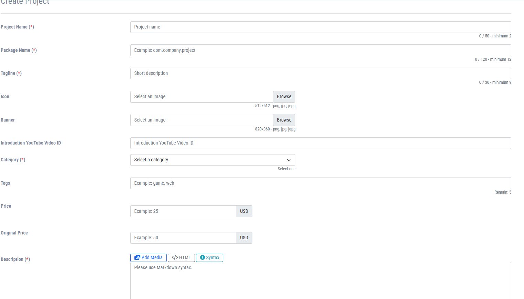
Task: Enter the Price input field
Action: tap(183, 211)
